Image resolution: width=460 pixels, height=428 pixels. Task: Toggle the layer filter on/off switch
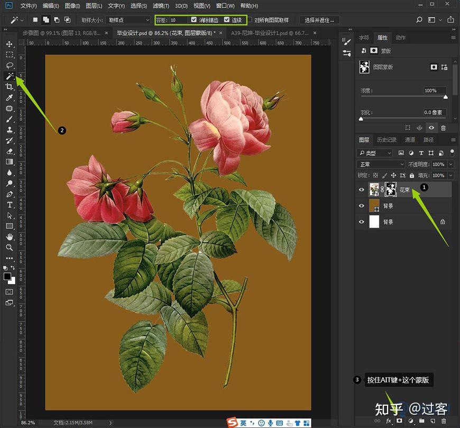point(452,152)
